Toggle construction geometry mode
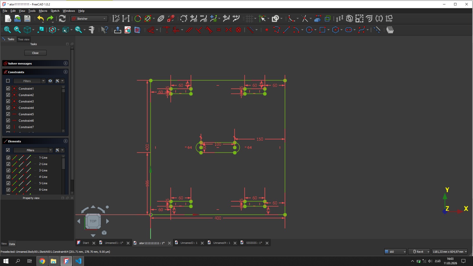473x266 pixels. (x=377, y=30)
